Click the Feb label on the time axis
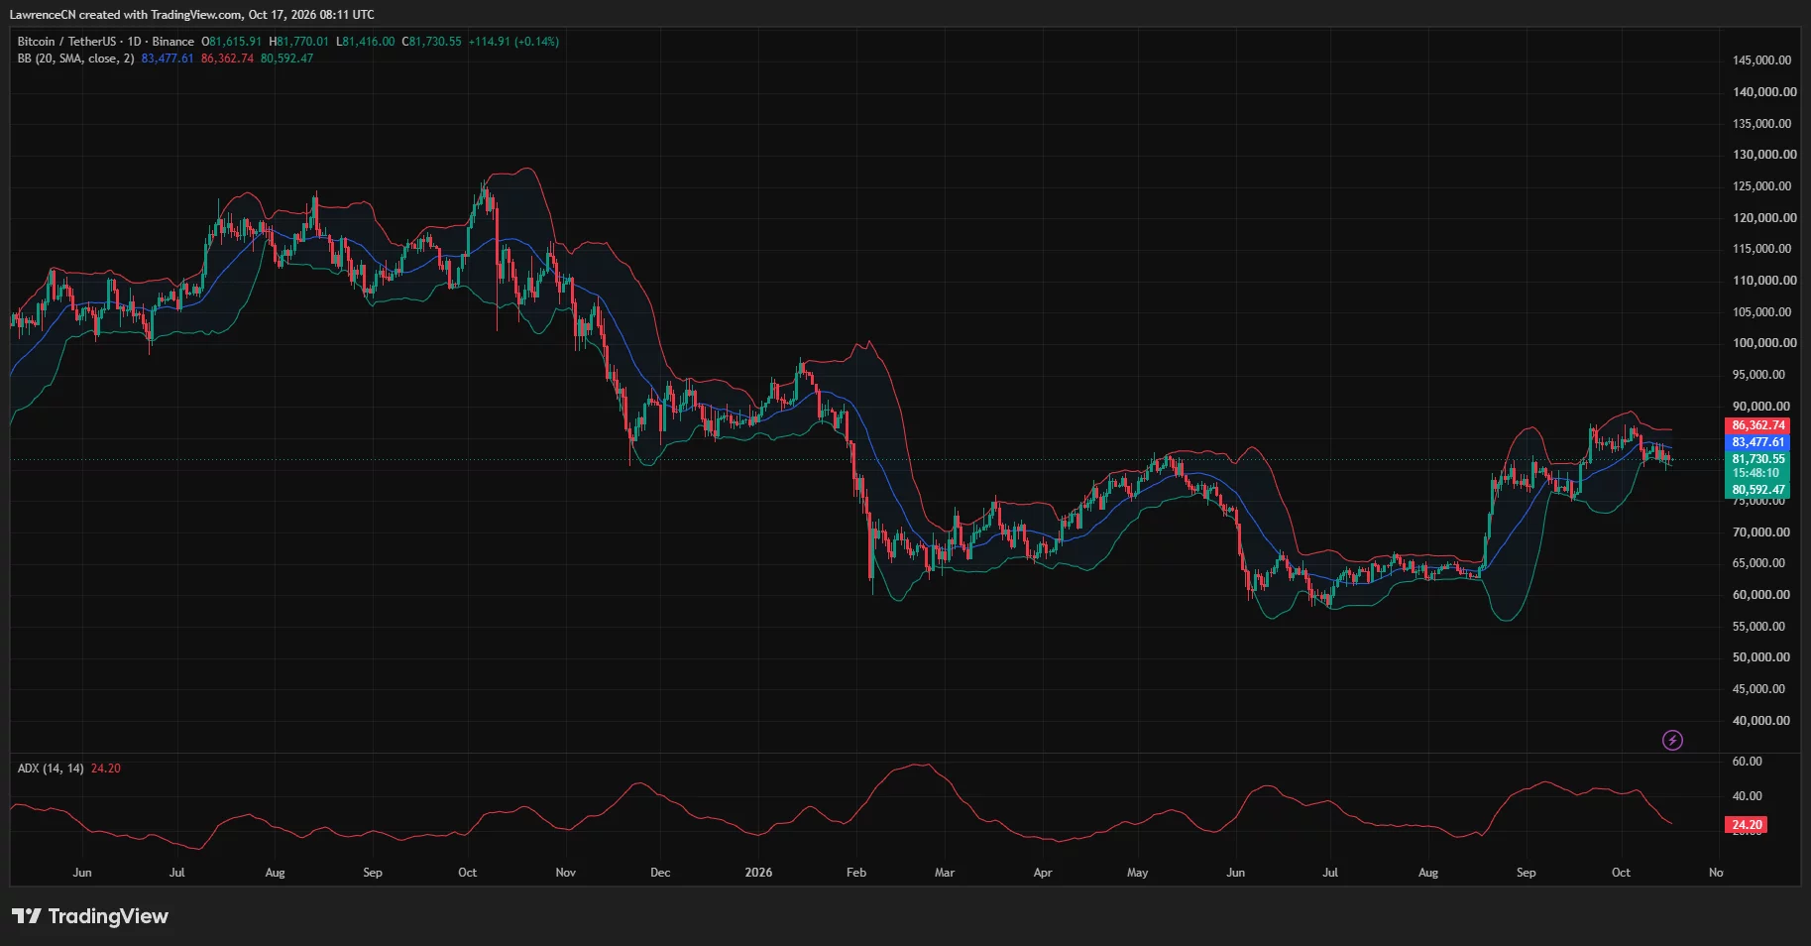This screenshot has width=1811, height=946. 856,873
